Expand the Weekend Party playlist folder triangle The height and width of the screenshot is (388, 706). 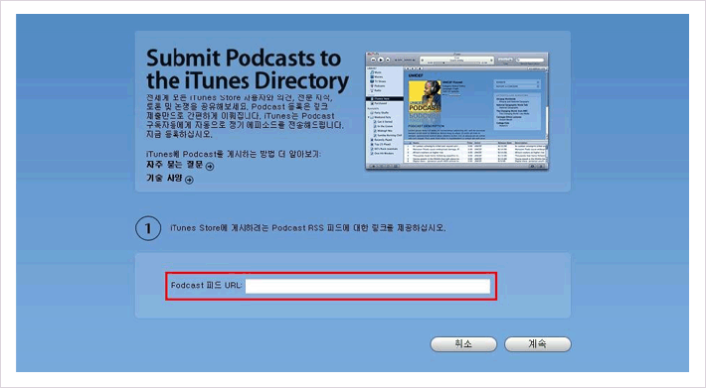click(368, 117)
